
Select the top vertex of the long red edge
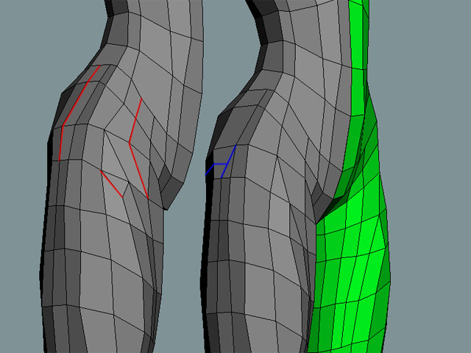[97, 66]
